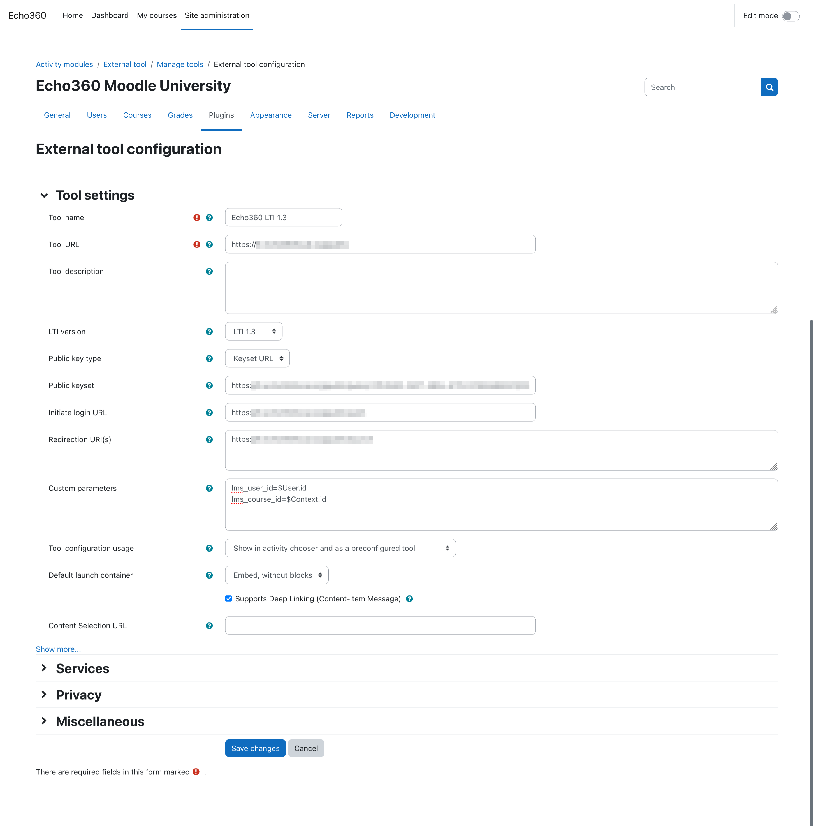Open Site administration in top navigation
This screenshot has width=814, height=826.
pos(217,15)
